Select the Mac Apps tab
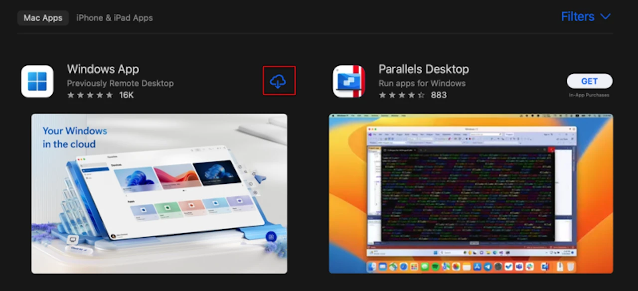Screen dimensions: 638x291 (x=42, y=17)
